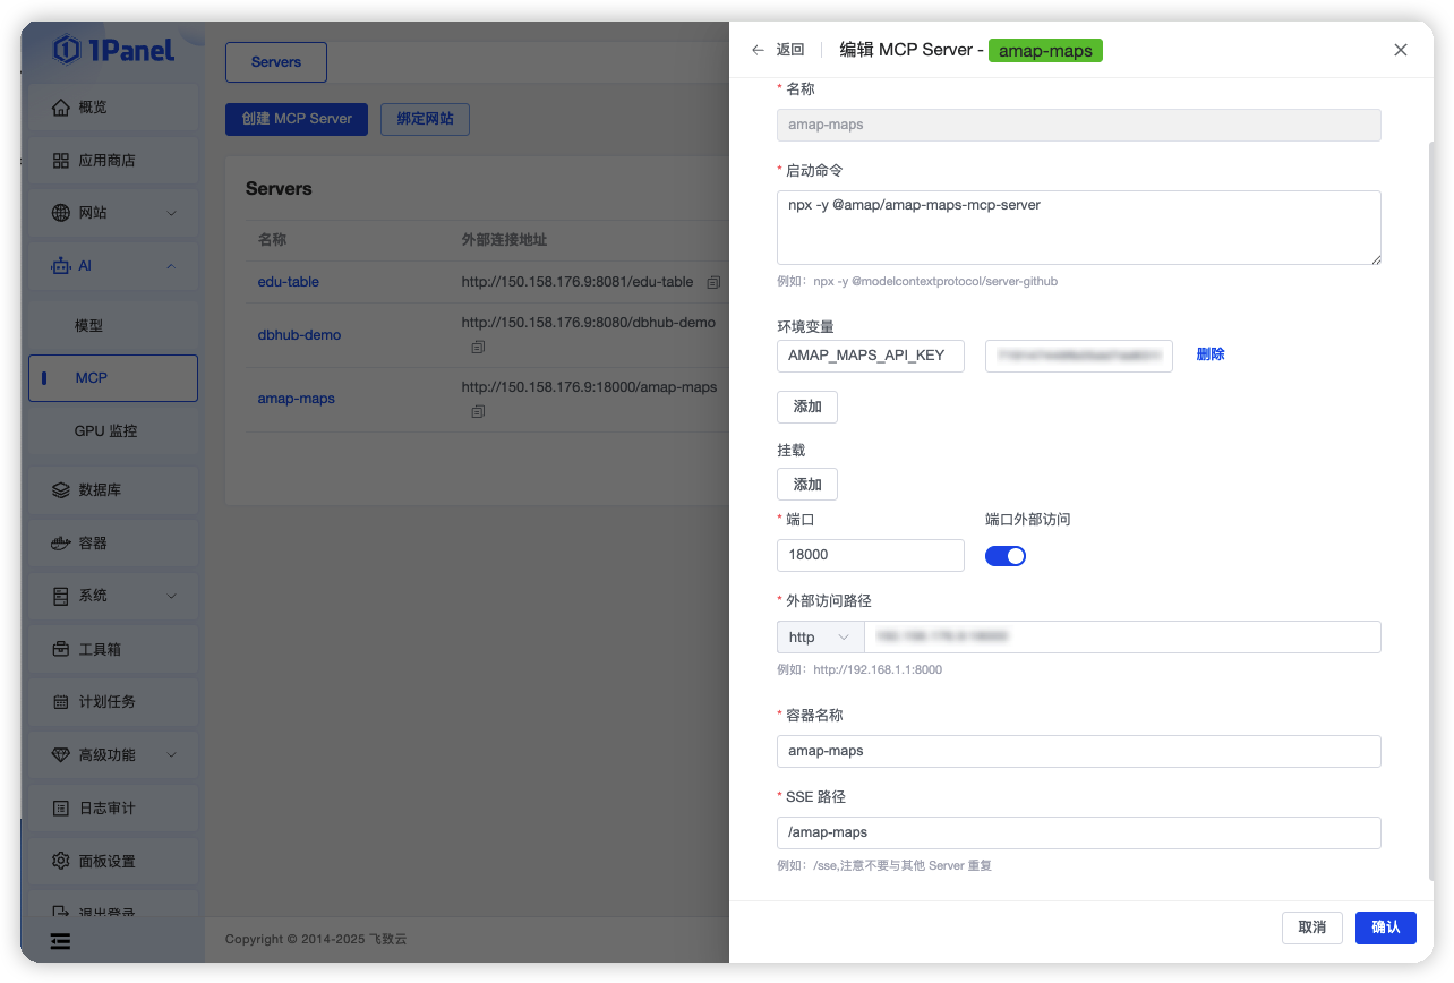The height and width of the screenshot is (983, 1454).
Task: Toggle 端口外部访问 switch off
Action: pos(1006,556)
